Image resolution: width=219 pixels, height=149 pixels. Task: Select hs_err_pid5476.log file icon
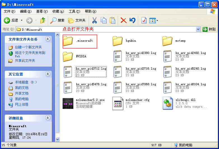[x=68, y=87]
